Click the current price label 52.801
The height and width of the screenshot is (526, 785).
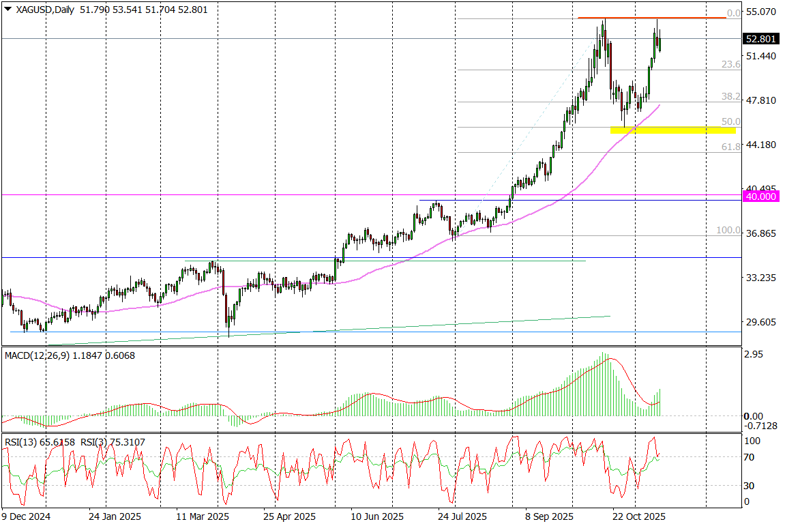coord(760,39)
